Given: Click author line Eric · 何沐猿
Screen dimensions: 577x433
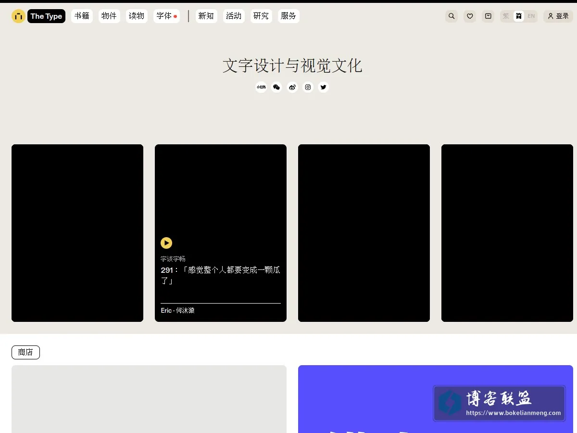Looking at the screenshot, I should tap(177, 310).
